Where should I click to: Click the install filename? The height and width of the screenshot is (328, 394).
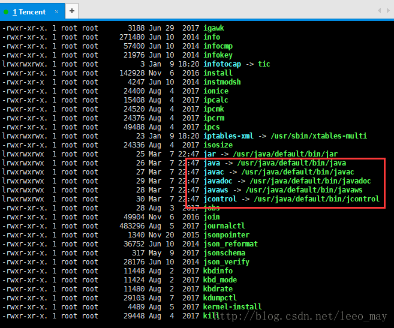[218, 73]
